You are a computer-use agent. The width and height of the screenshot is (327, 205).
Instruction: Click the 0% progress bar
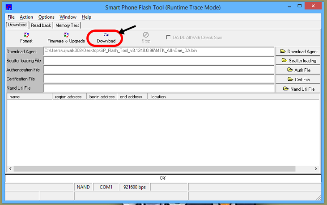click(x=163, y=178)
